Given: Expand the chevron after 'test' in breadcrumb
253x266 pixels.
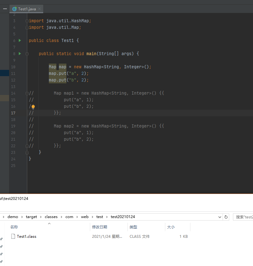Looking at the screenshot, I should pyautogui.click(x=107, y=217).
